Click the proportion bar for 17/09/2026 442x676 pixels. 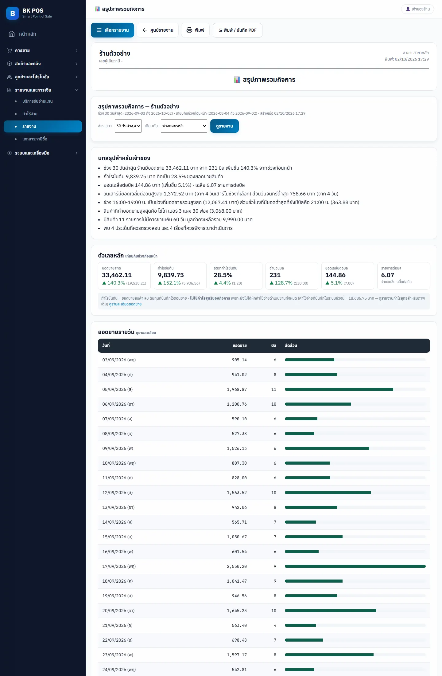tap(355, 566)
